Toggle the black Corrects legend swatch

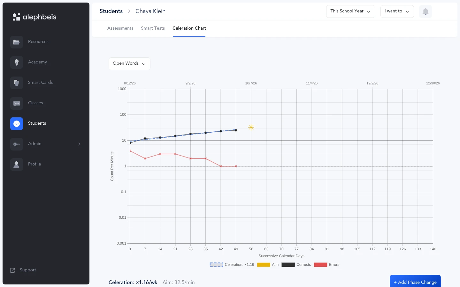[x=288, y=265]
